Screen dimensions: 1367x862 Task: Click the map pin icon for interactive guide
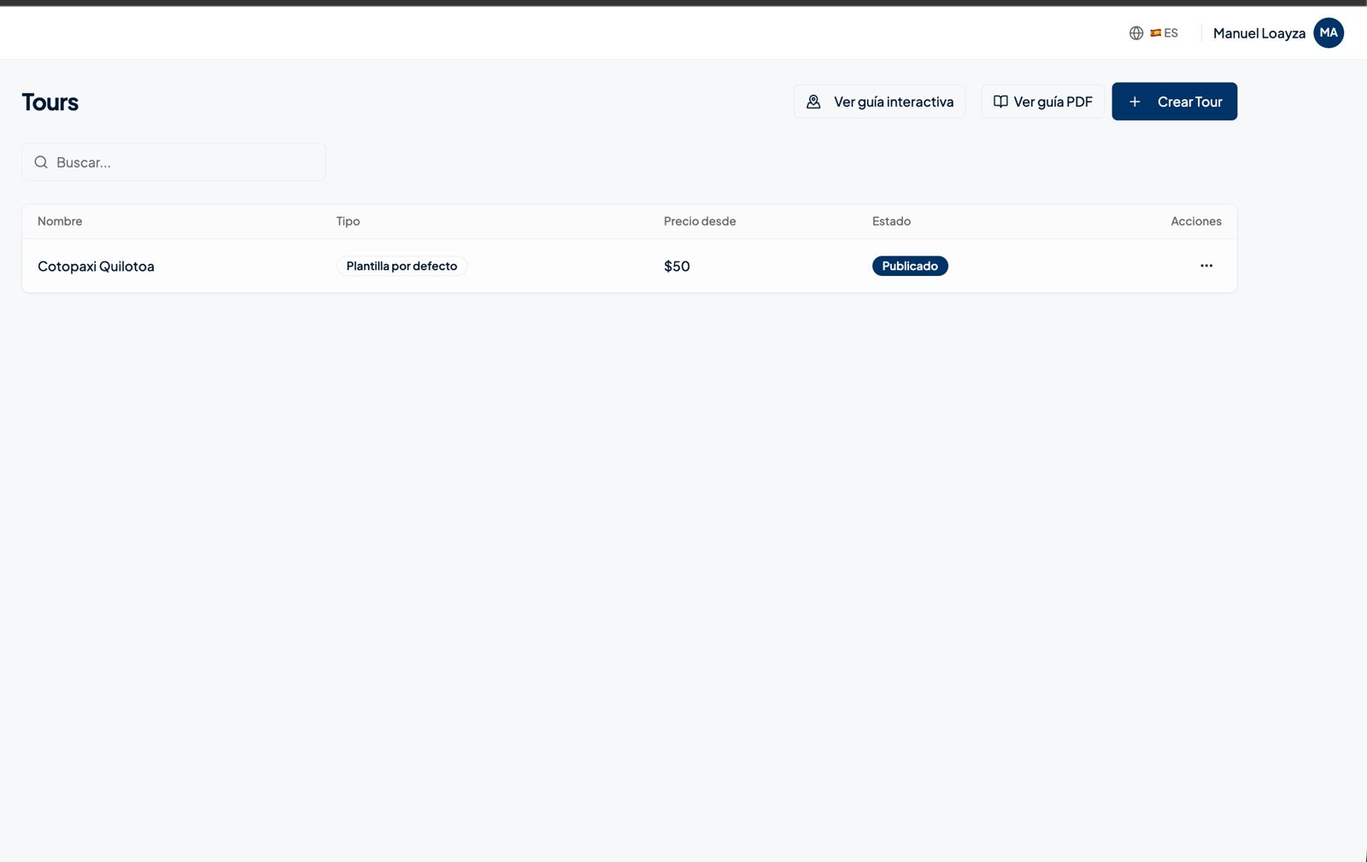point(813,102)
